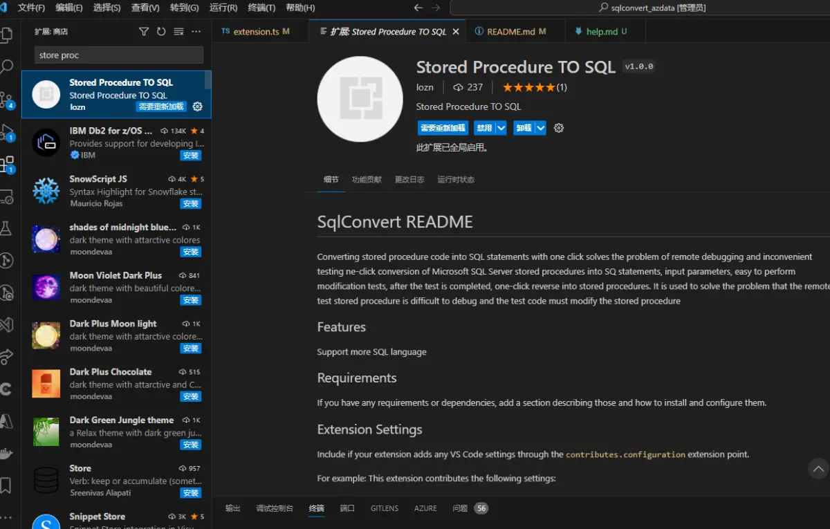Open the C-shaped icon in activity bar
Viewport: 830px width, 529px height.
pyautogui.click(x=6, y=389)
